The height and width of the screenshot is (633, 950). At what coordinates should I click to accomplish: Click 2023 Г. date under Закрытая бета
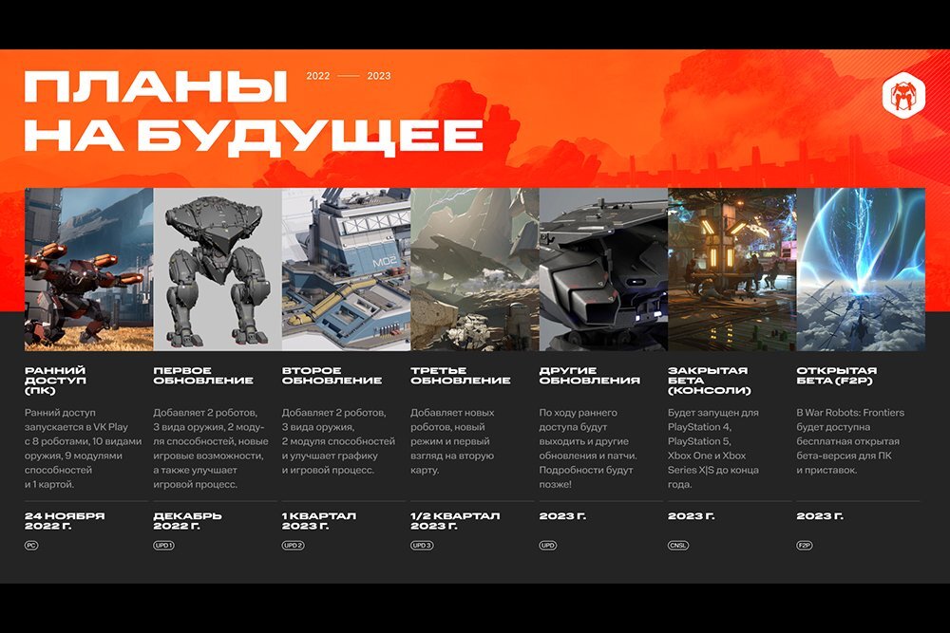tap(692, 516)
